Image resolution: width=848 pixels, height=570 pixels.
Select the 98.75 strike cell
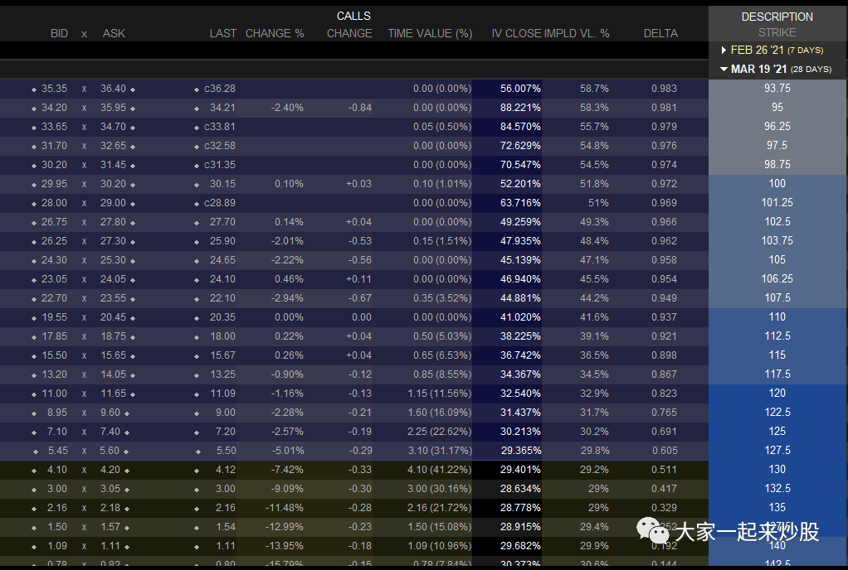(777, 164)
